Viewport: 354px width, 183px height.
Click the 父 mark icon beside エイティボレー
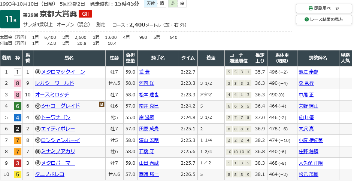pyautogui.click(x=38, y=129)
